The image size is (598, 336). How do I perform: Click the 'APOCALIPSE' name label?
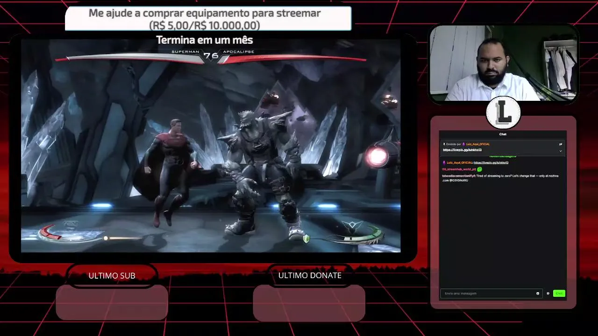[239, 52]
